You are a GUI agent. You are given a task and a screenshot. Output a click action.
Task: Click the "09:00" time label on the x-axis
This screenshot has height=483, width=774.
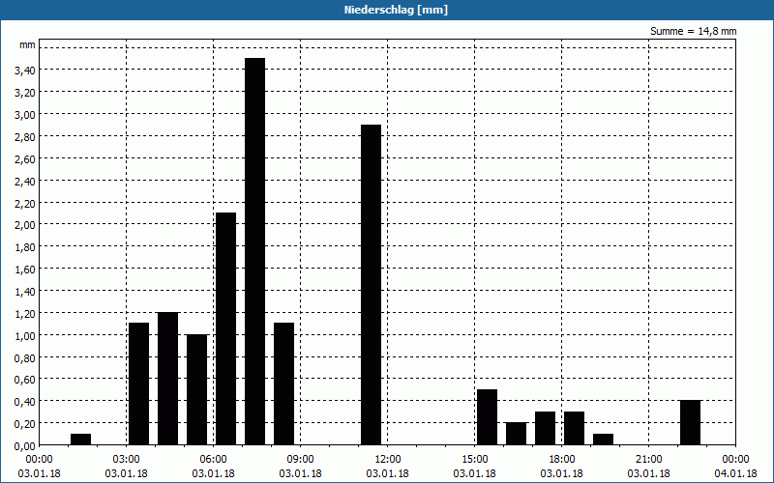[300, 460]
